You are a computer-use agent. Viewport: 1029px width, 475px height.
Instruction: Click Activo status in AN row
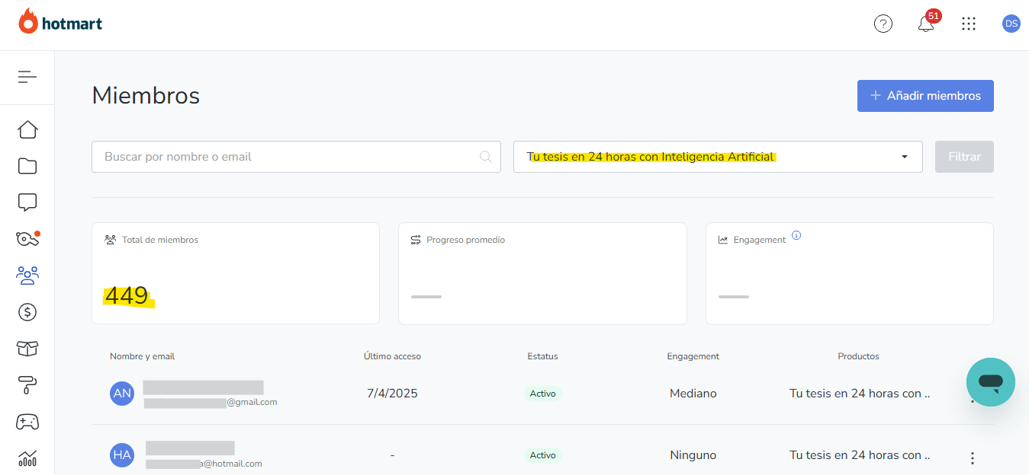(542, 394)
